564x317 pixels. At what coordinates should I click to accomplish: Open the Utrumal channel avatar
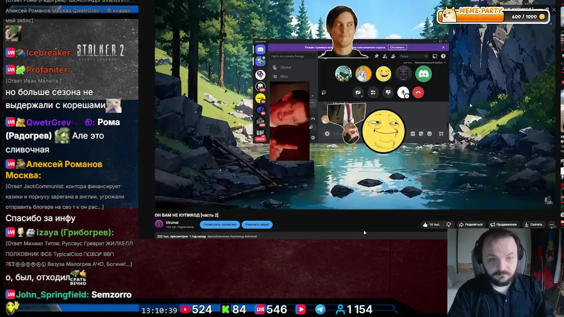click(159, 224)
